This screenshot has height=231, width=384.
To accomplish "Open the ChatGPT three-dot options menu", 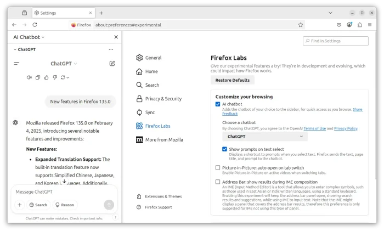I will click(111, 49).
